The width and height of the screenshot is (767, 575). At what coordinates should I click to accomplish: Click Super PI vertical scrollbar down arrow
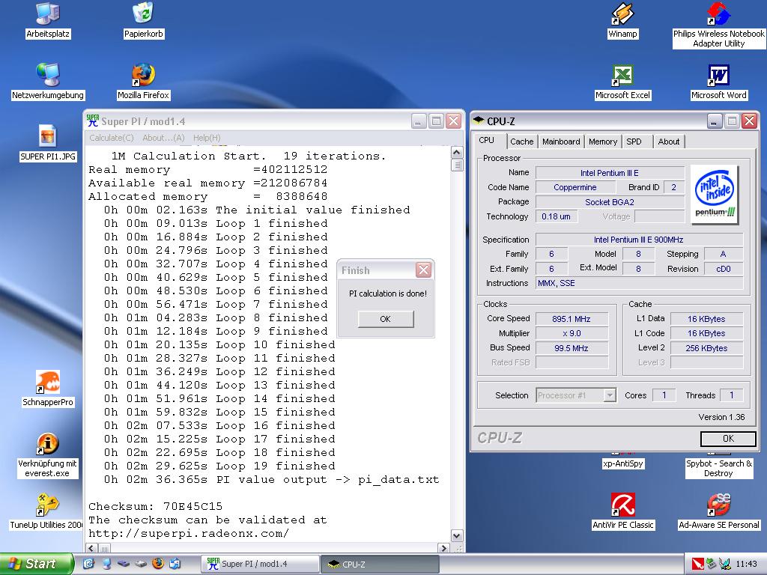click(x=456, y=535)
